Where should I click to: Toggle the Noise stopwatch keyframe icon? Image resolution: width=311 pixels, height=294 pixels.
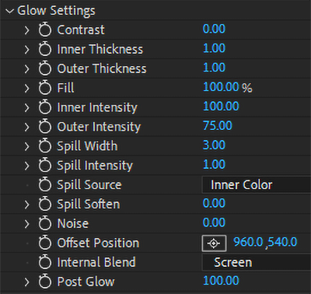tap(45, 223)
